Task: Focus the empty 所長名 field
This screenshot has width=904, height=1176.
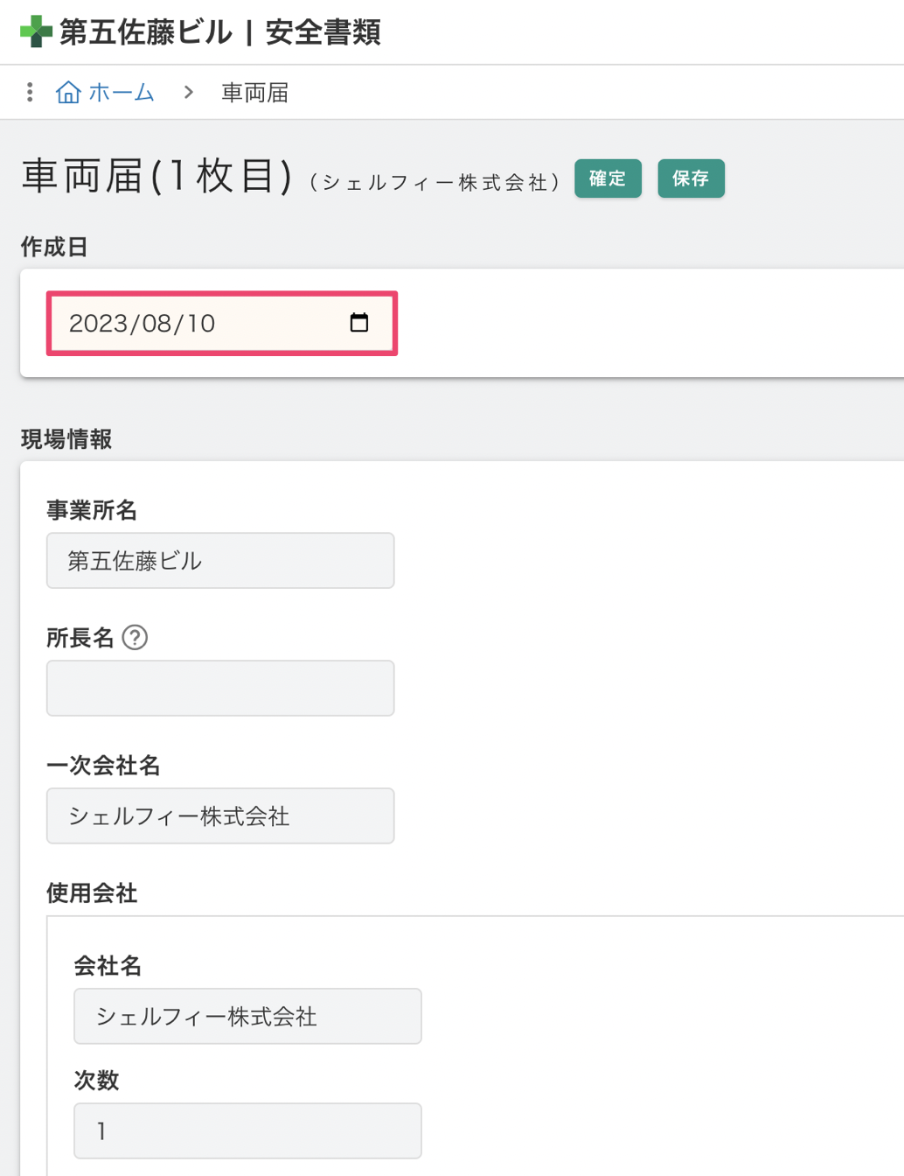Action: click(220, 688)
